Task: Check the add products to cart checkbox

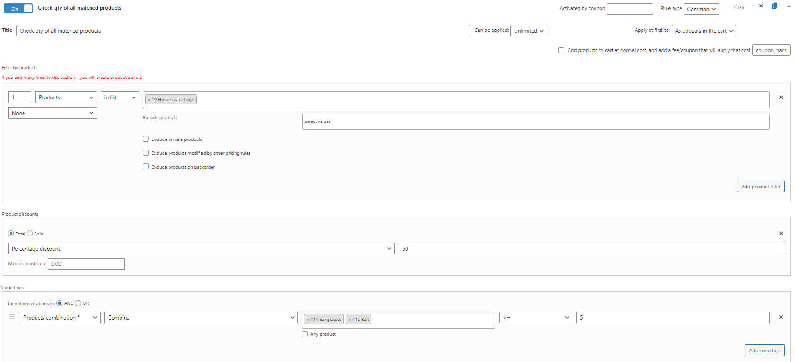Action: point(561,50)
